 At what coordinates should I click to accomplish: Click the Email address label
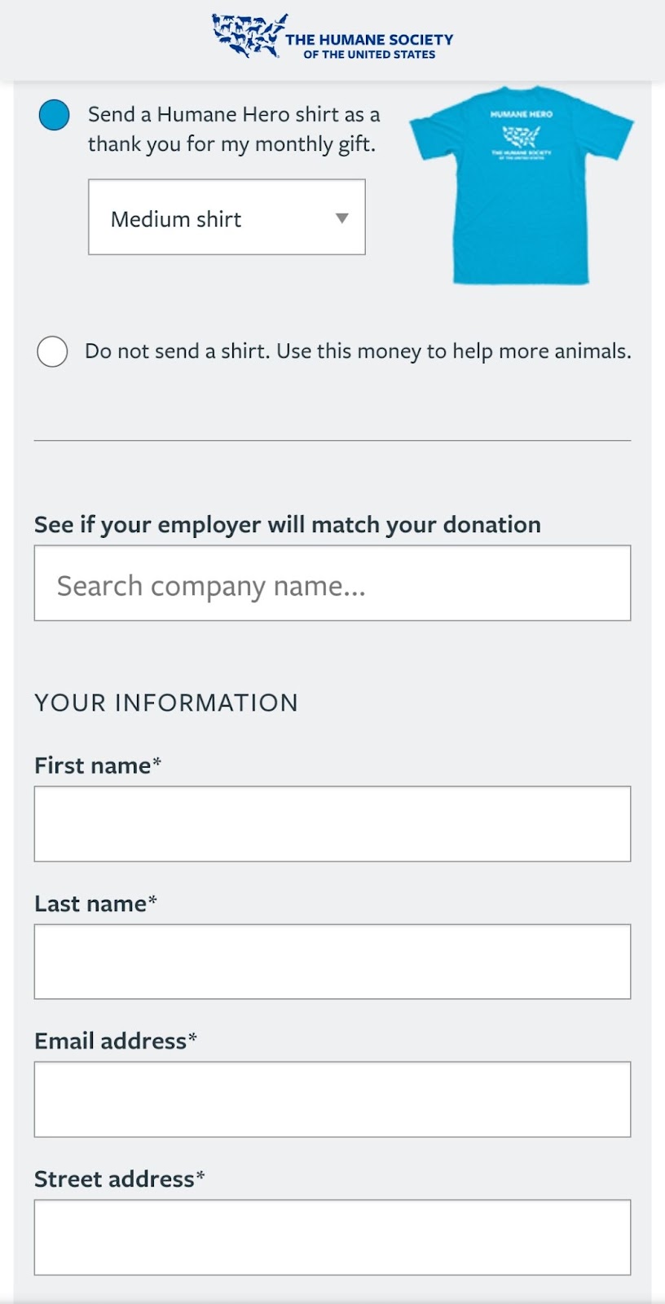(x=116, y=1041)
